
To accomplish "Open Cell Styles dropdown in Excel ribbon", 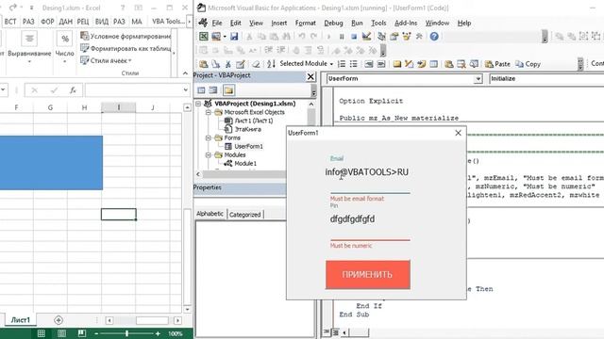I will [x=106, y=60].
